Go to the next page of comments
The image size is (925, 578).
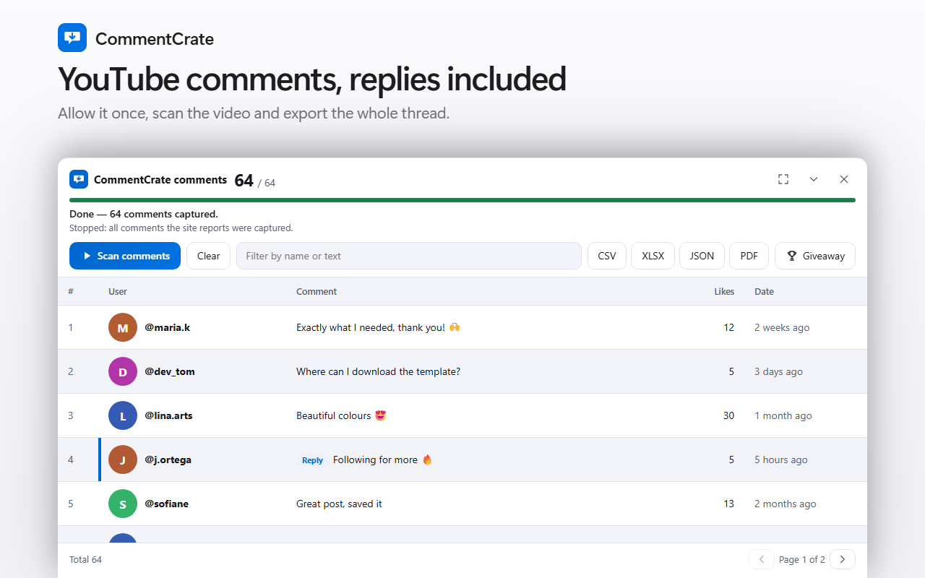click(x=843, y=559)
